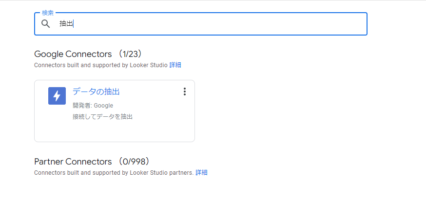Click the empty right side of search box

click(292, 24)
